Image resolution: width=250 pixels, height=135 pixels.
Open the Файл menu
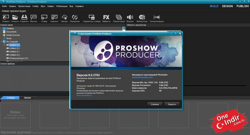(5, 6)
